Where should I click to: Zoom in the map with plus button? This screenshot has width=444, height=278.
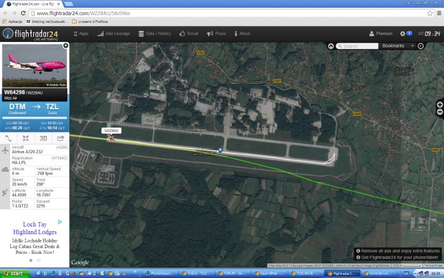point(440,105)
